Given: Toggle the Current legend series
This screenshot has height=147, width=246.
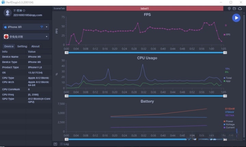Looking at the screenshot, I should pyautogui.click(x=229, y=128).
